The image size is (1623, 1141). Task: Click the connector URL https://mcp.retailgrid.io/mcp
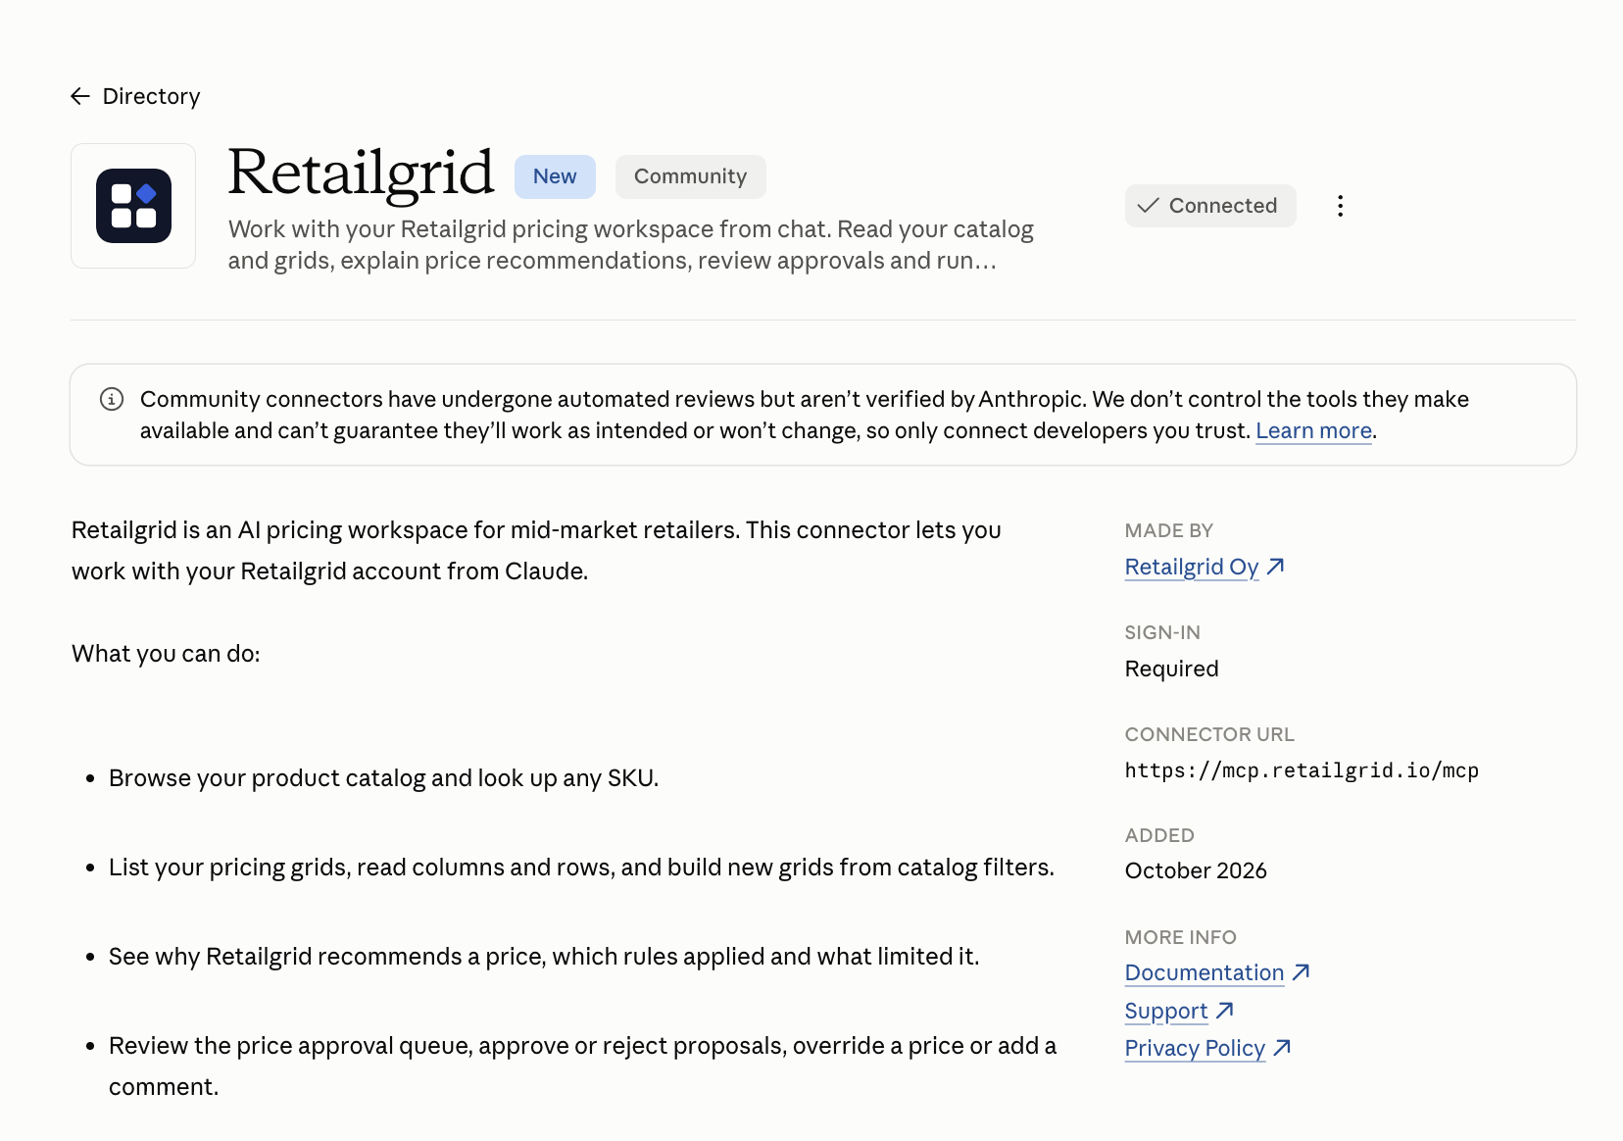(x=1302, y=770)
